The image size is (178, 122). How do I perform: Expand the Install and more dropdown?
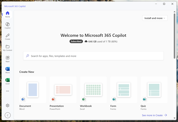[x=155, y=18]
